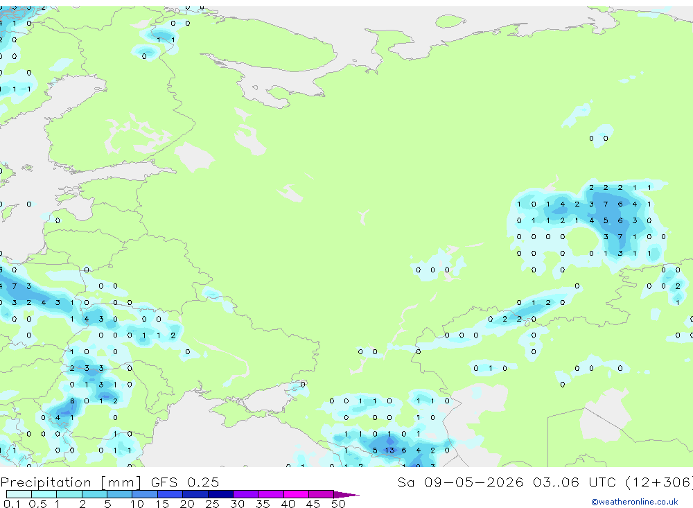Image resolution: width=693 pixels, height=508 pixels.
Task: Click the "15" legend scale label
Action: tap(162, 504)
